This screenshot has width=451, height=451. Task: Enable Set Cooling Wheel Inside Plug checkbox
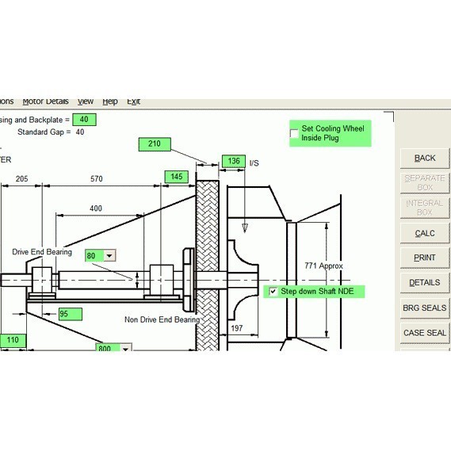pyautogui.click(x=294, y=133)
